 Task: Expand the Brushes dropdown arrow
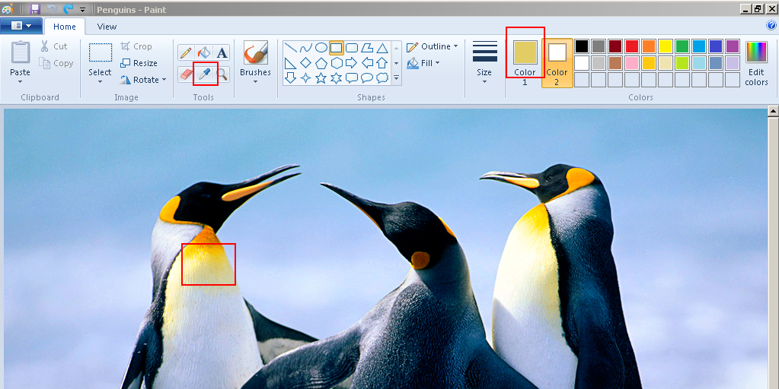click(x=255, y=82)
